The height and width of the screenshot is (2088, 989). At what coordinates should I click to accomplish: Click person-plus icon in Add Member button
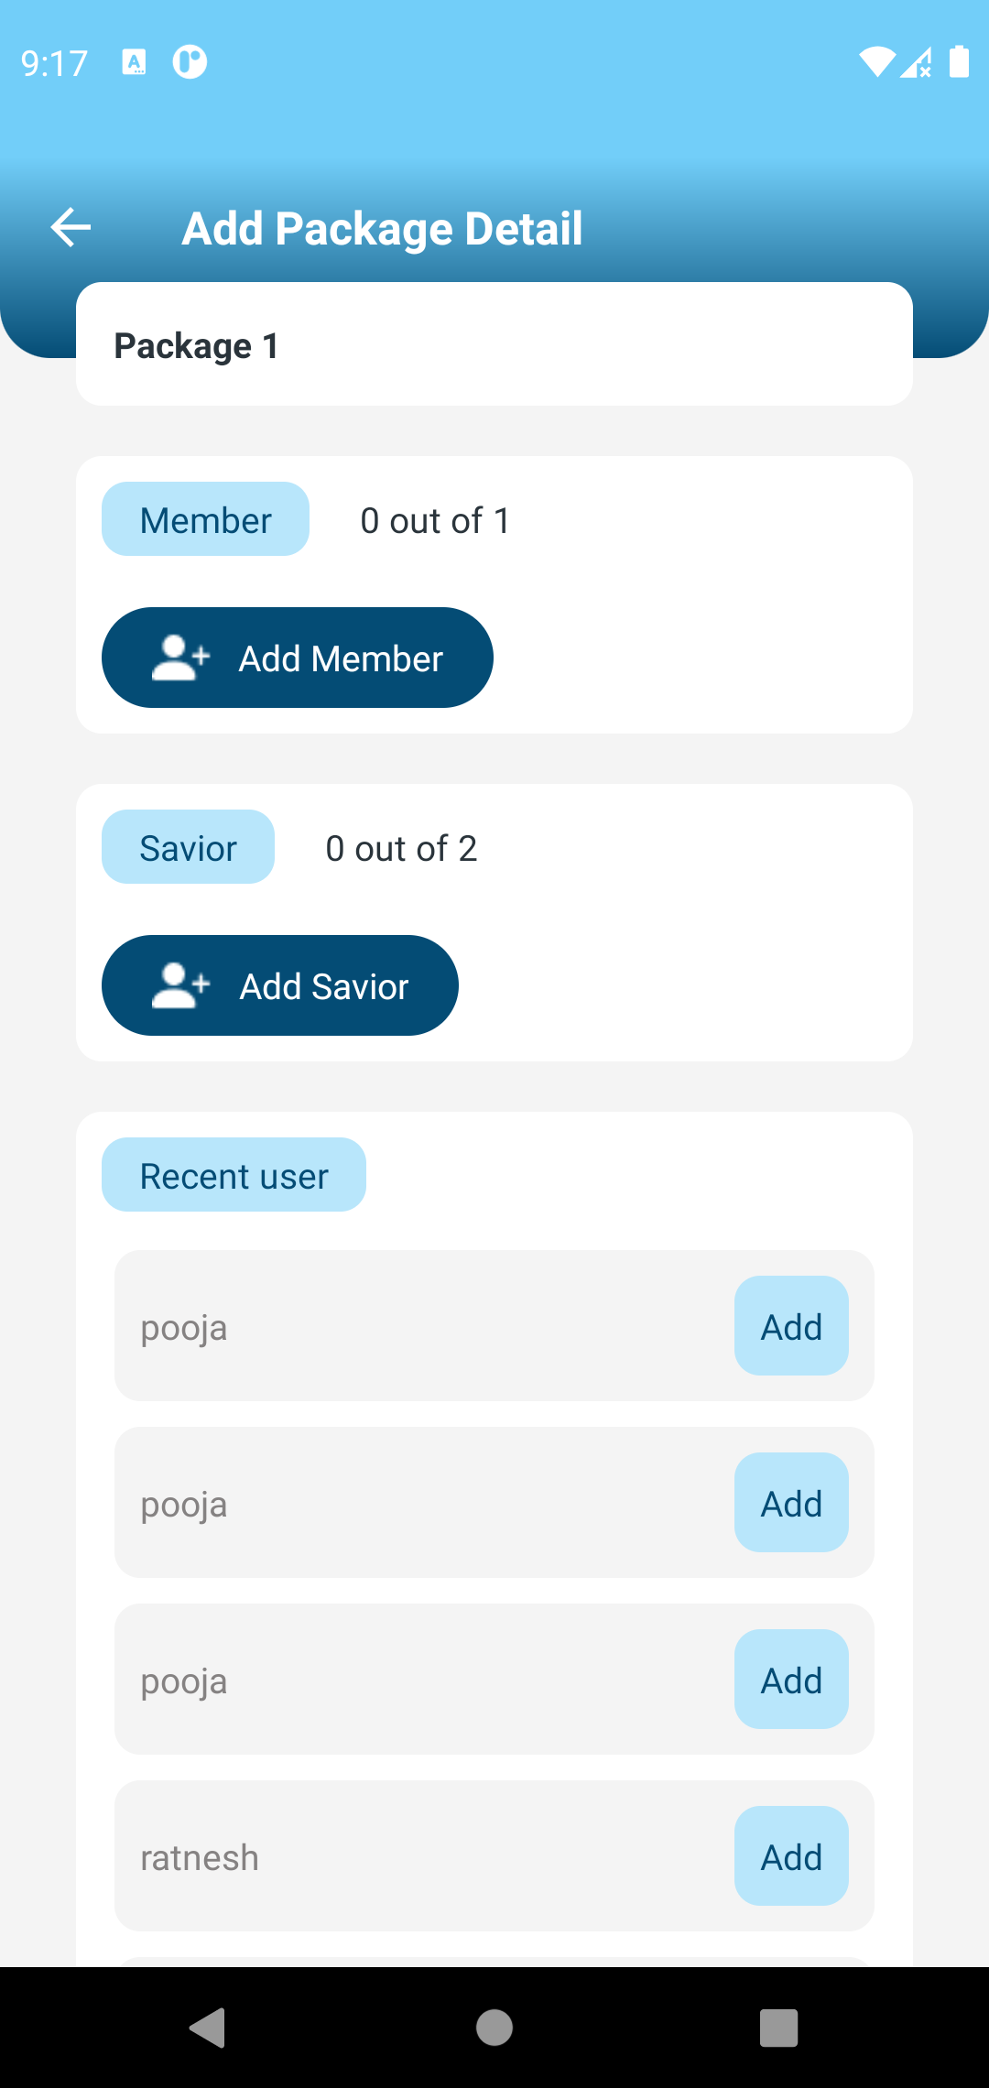coord(180,658)
